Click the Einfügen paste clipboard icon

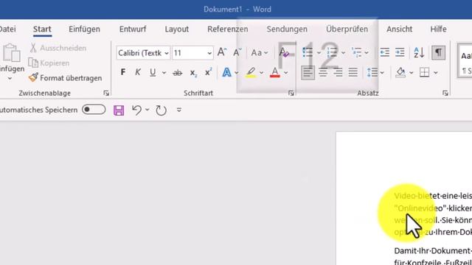click(x=12, y=53)
